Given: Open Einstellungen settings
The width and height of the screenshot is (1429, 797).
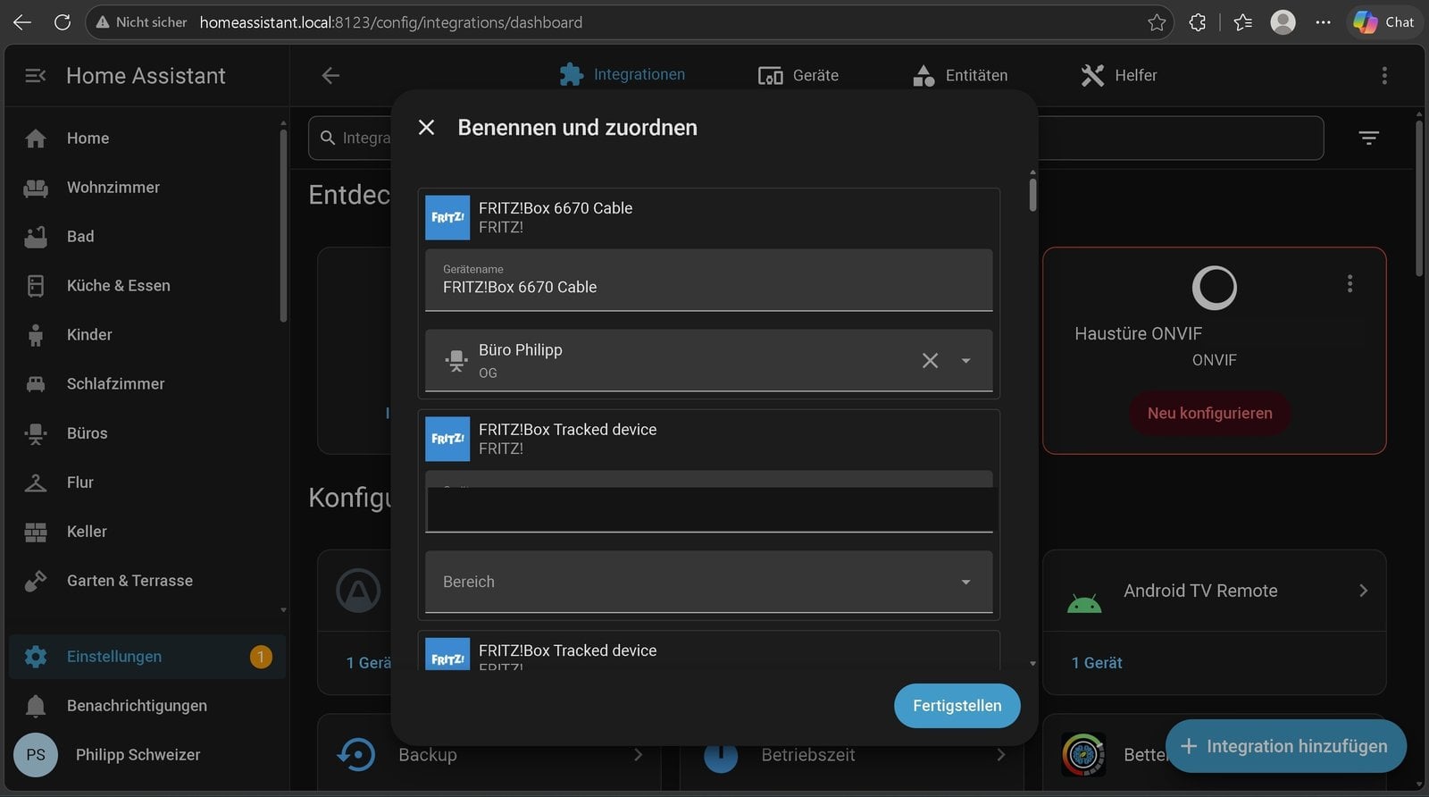Looking at the screenshot, I should 147,657.
